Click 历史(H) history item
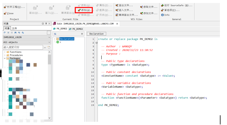 (104, 15)
